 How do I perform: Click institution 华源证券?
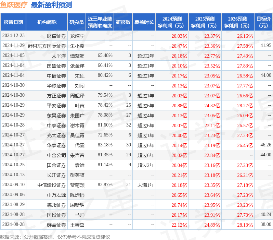tap(56, 86)
